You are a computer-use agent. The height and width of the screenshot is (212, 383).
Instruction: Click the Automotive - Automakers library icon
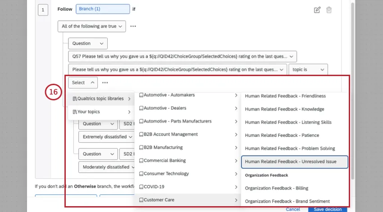pos(141,95)
